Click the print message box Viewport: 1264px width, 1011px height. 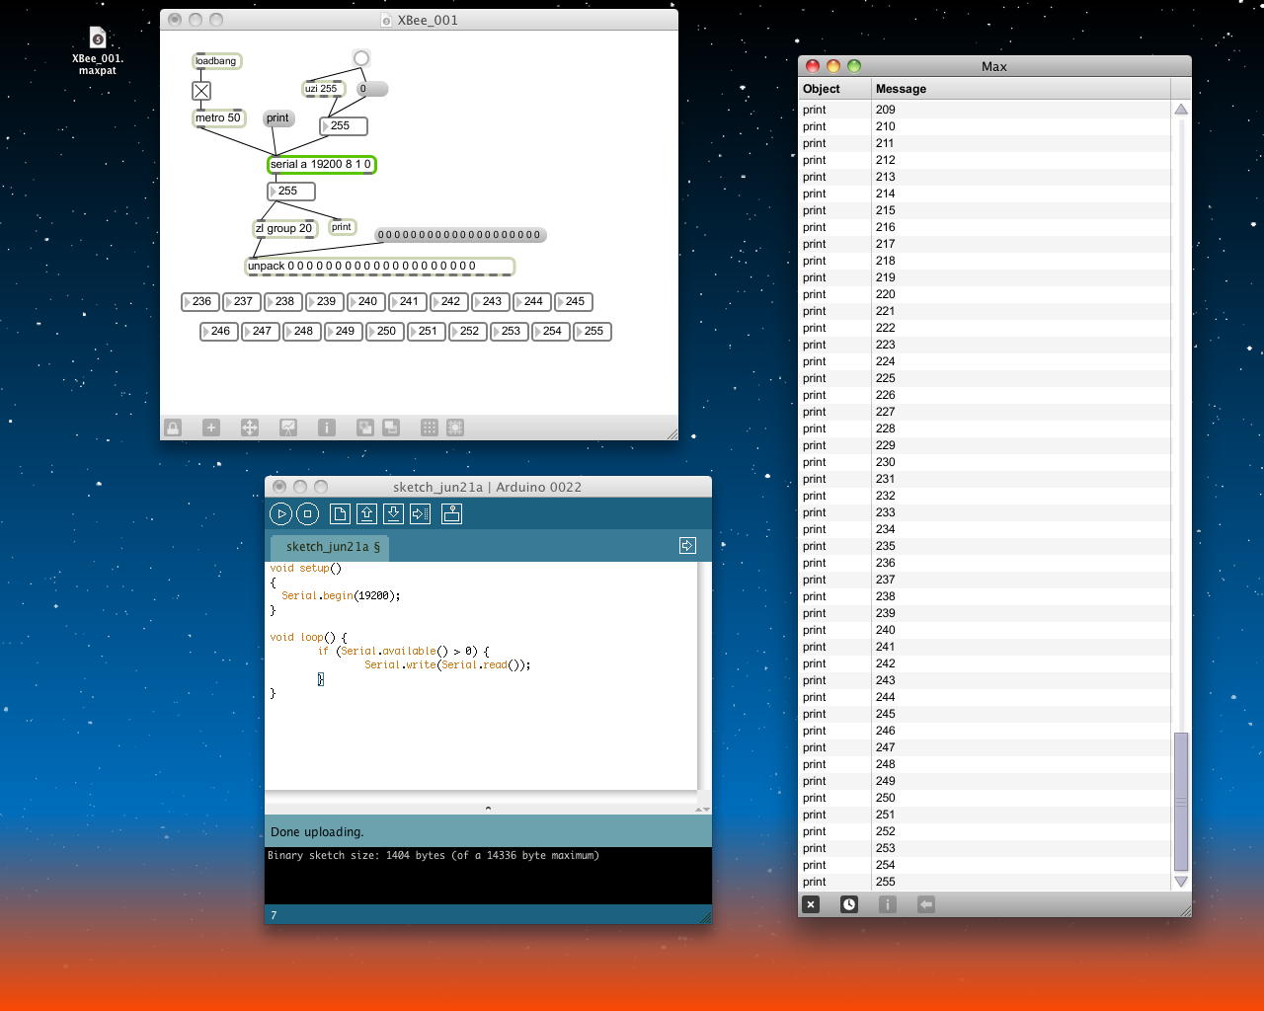[x=277, y=118]
